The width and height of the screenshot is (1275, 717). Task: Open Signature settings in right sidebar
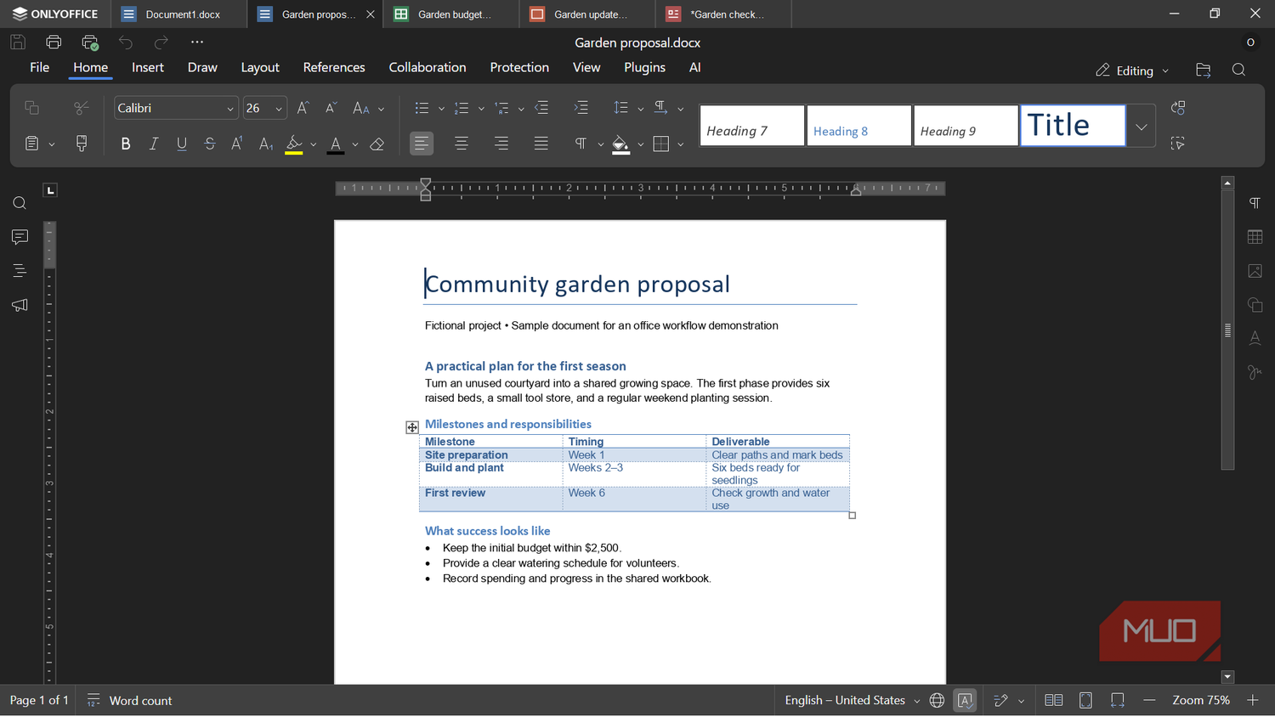[1255, 372]
